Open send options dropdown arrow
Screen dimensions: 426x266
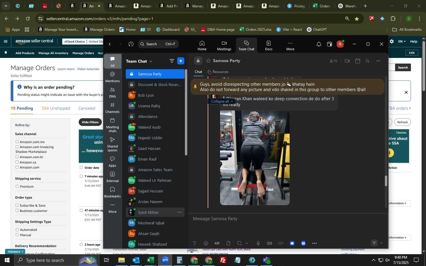(381, 243)
